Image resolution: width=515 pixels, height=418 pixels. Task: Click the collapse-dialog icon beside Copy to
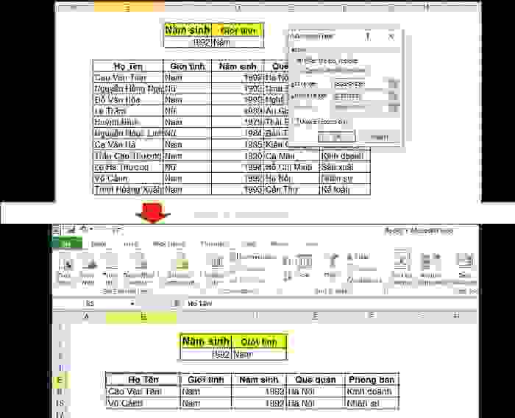[394, 107]
